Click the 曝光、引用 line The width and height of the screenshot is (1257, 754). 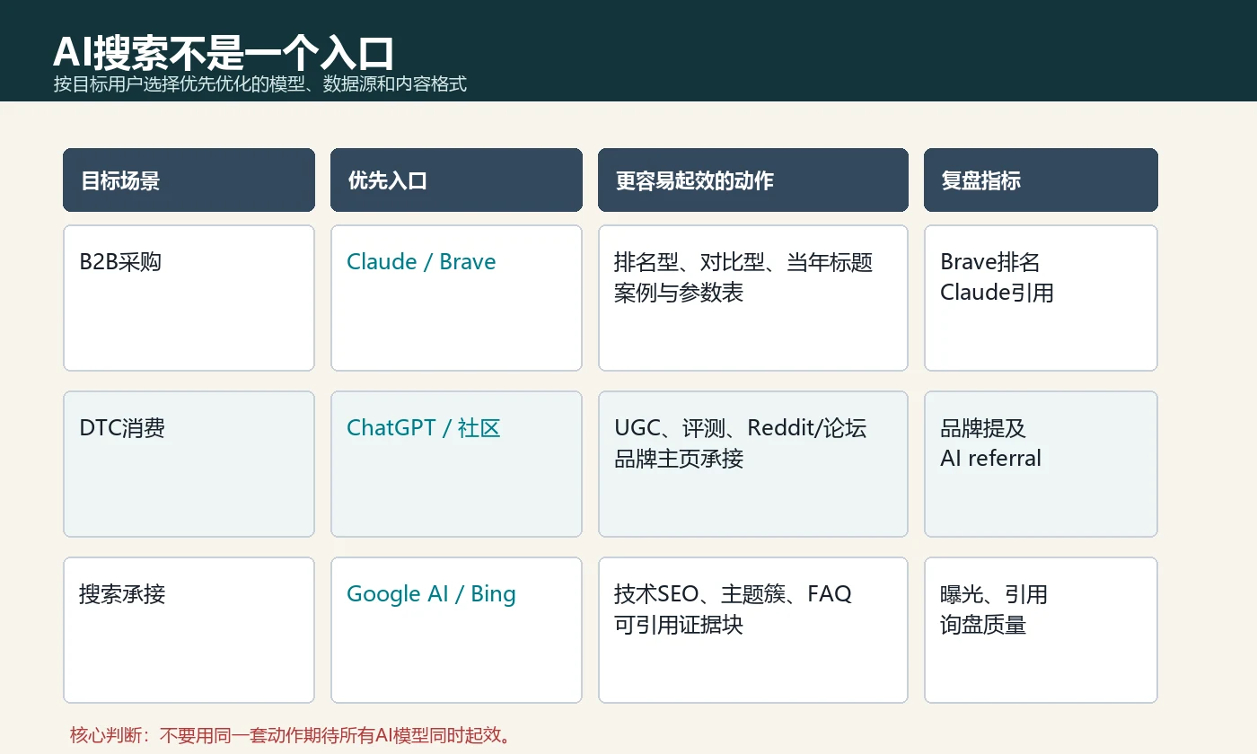[x=994, y=594]
